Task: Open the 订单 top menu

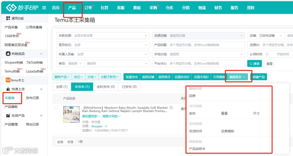Action: (88, 8)
